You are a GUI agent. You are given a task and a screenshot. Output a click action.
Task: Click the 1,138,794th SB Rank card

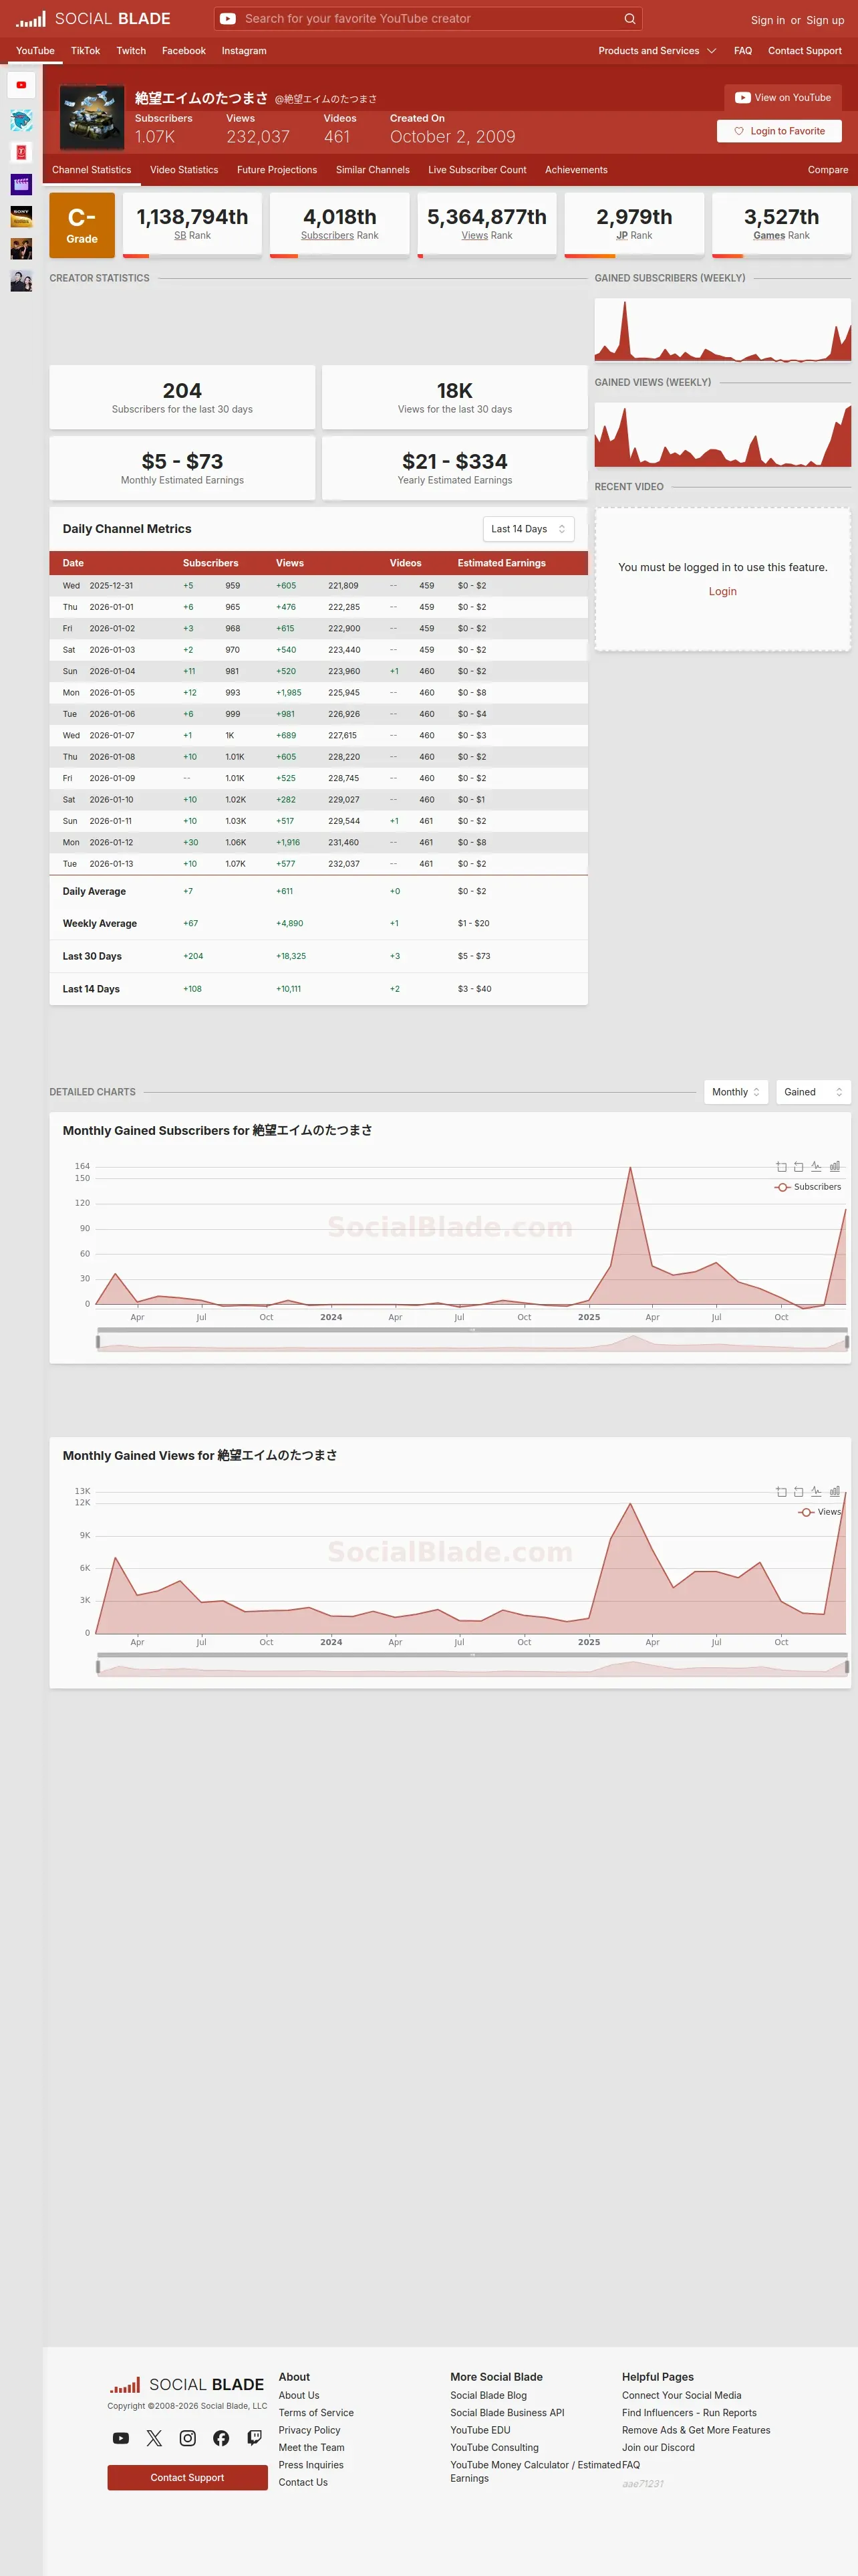point(192,225)
